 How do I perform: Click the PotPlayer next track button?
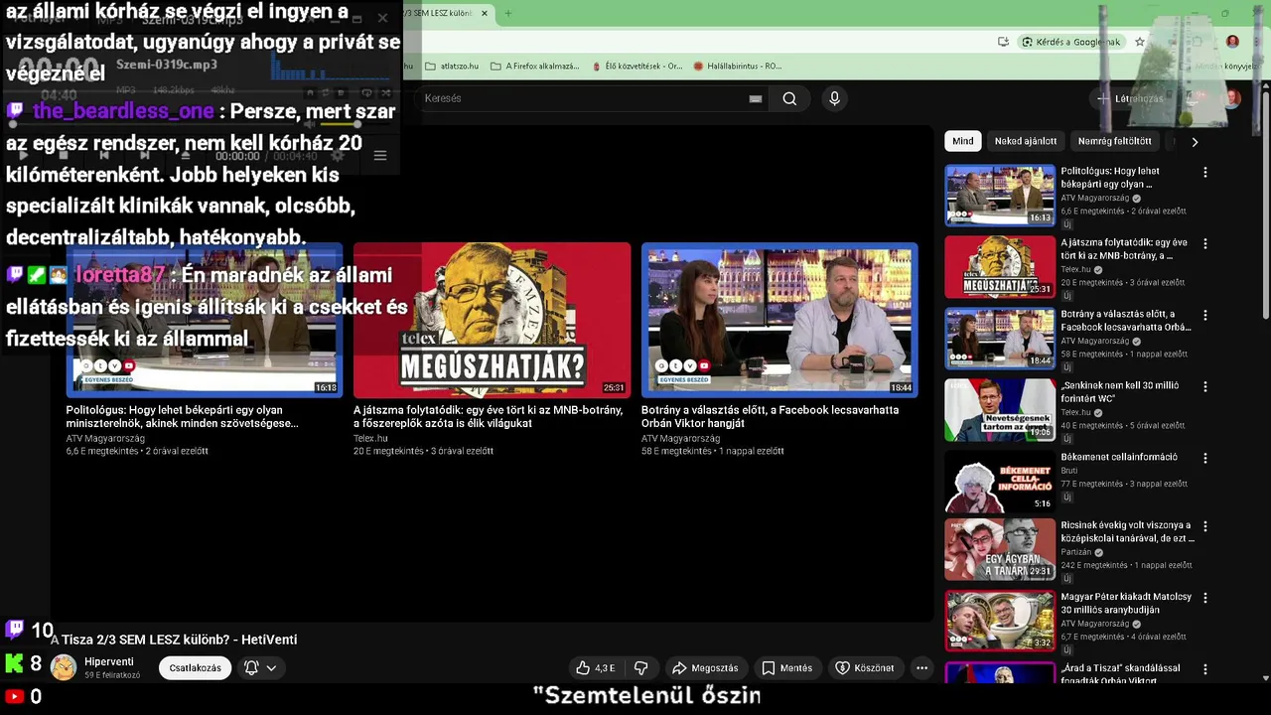[x=144, y=156]
